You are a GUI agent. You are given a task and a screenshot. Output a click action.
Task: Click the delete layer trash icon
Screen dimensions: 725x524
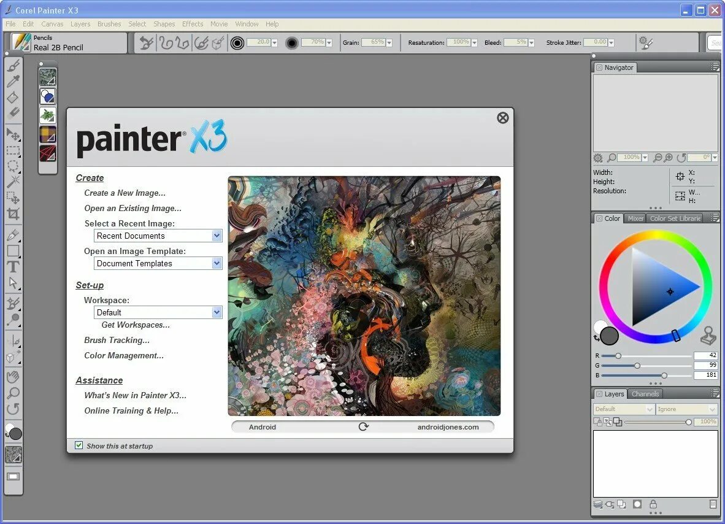pyautogui.click(x=713, y=504)
